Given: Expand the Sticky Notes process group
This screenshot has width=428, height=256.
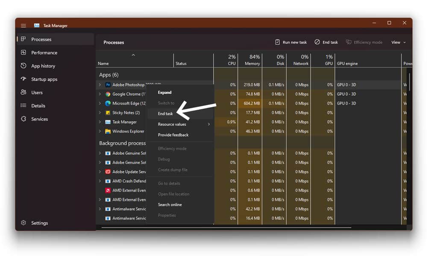Looking at the screenshot, I should (100, 113).
